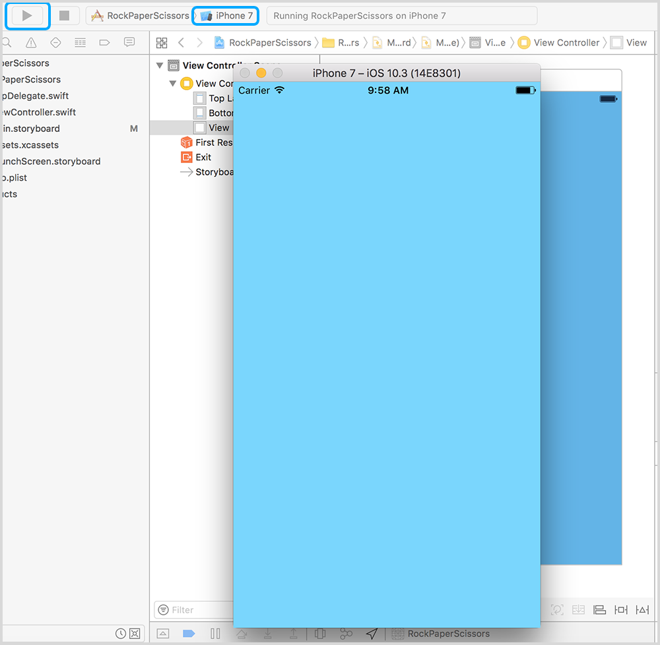This screenshot has height=645, width=660.
Task: Open the Test navigator diamond icon
Action: tap(55, 43)
